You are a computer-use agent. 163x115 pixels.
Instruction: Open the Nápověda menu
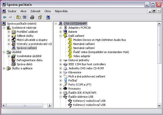click(61, 11)
